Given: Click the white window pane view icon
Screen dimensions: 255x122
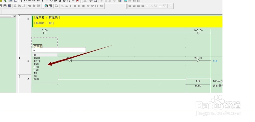Looking at the screenshot, I should (5, 6).
